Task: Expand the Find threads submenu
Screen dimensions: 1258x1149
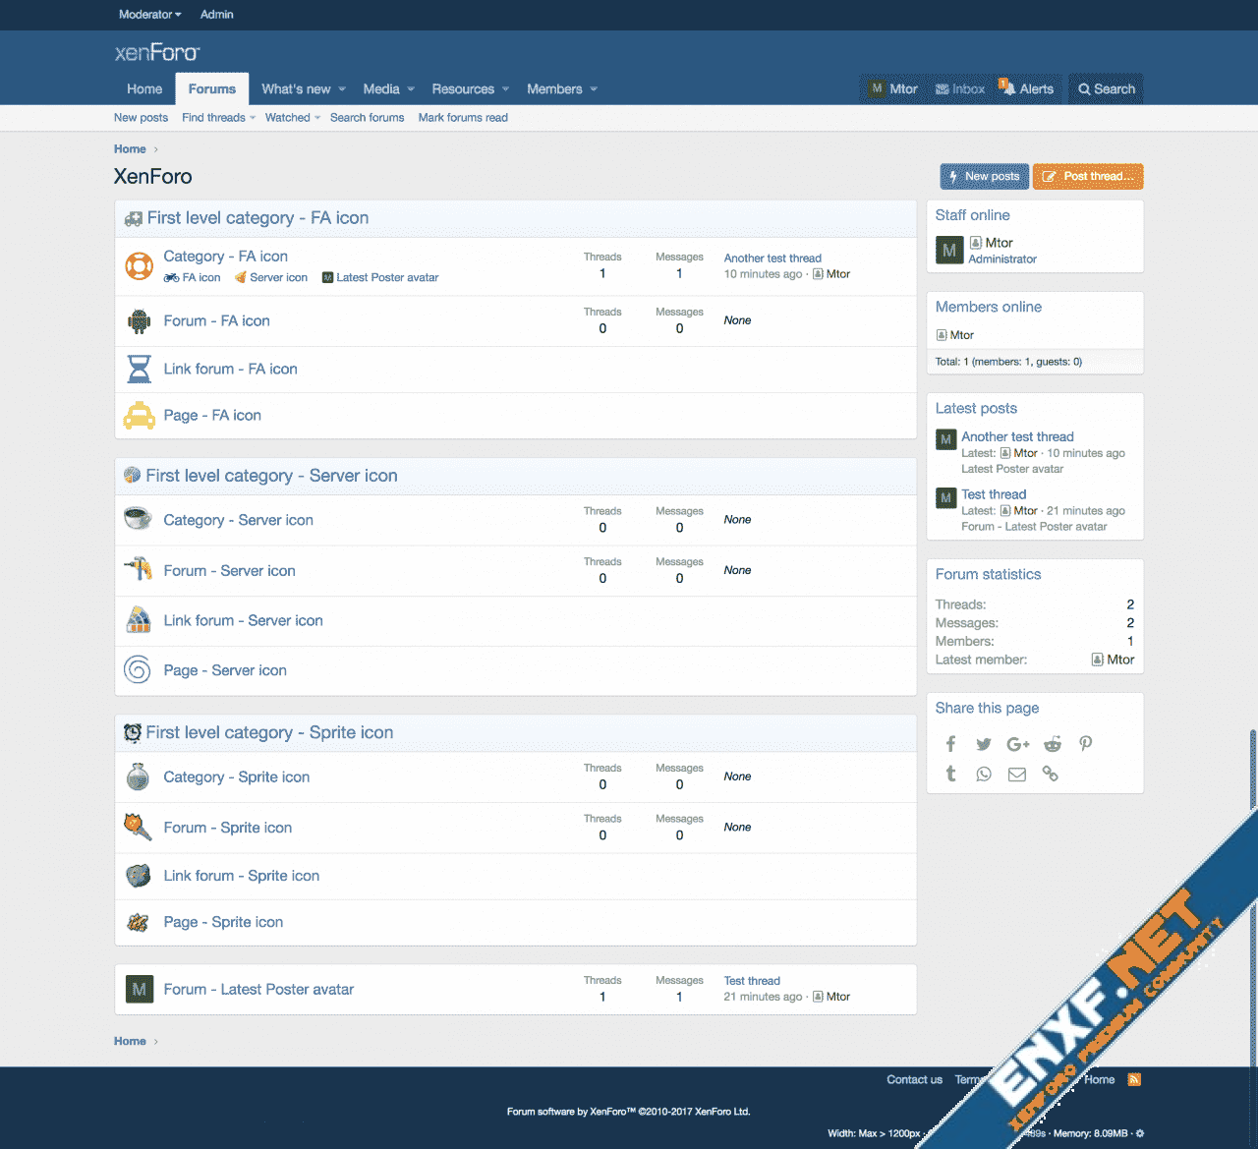Action: (253, 118)
